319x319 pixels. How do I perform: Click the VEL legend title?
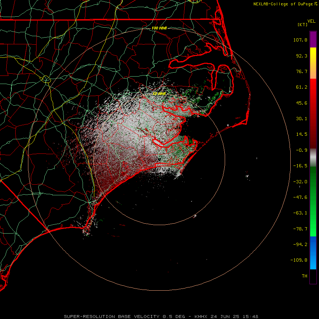tap(311, 21)
